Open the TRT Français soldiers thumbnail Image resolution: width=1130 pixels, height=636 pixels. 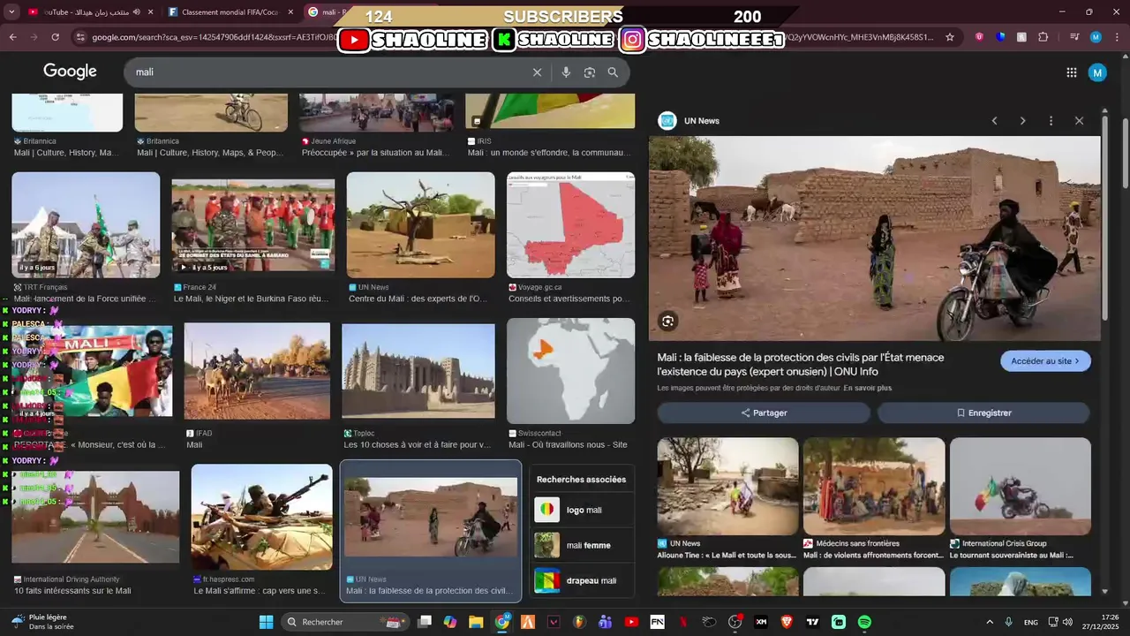coord(86,224)
